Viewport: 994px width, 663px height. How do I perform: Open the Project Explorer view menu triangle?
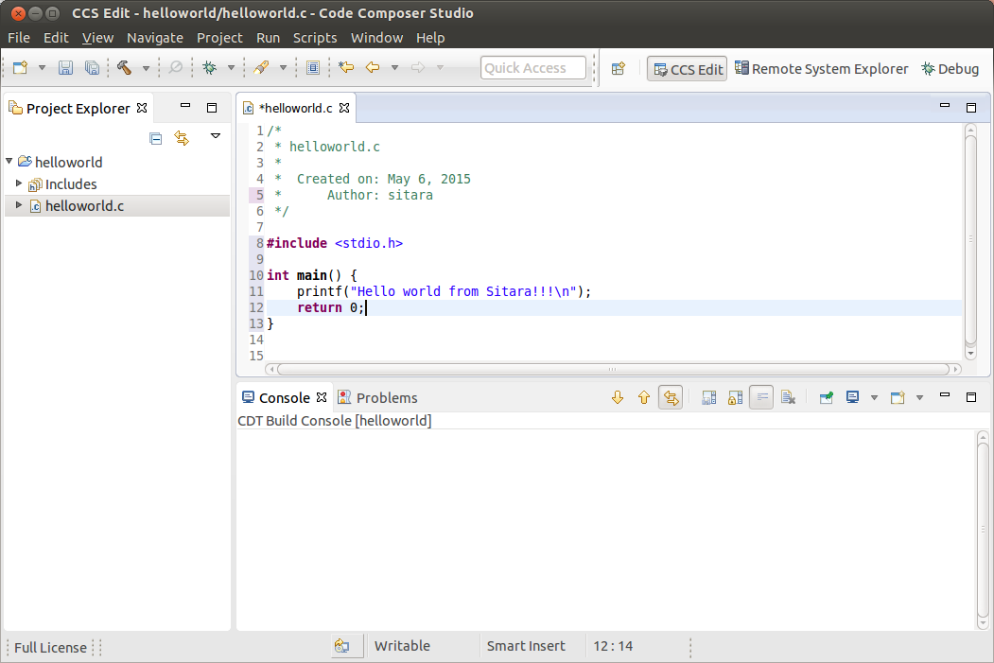coord(216,137)
